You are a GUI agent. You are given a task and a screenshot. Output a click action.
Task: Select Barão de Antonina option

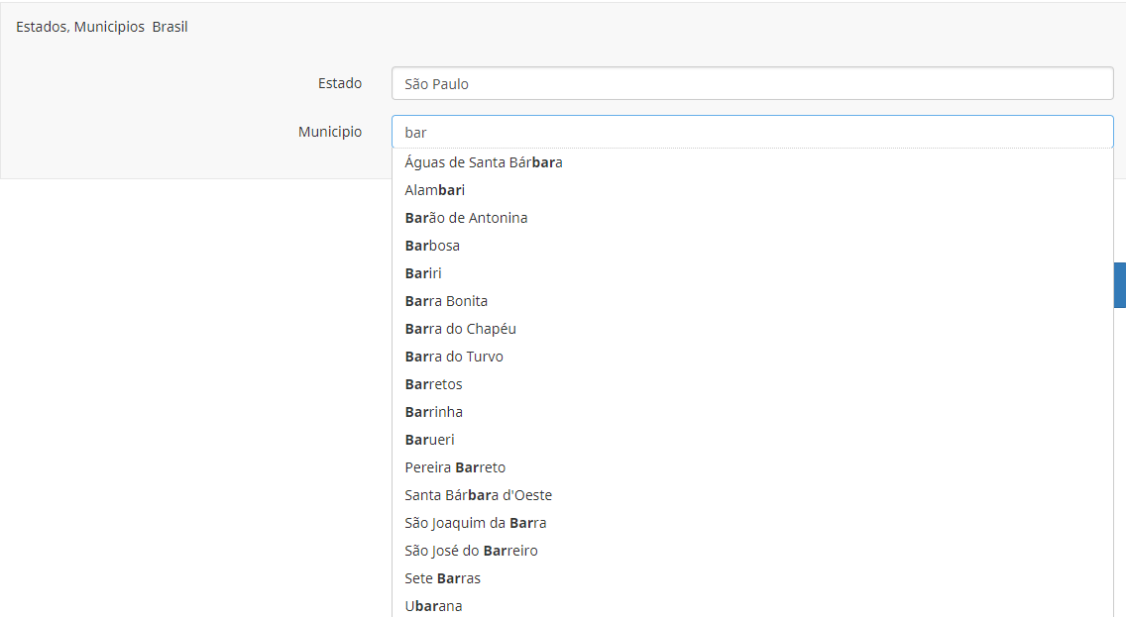pyautogui.click(x=466, y=218)
